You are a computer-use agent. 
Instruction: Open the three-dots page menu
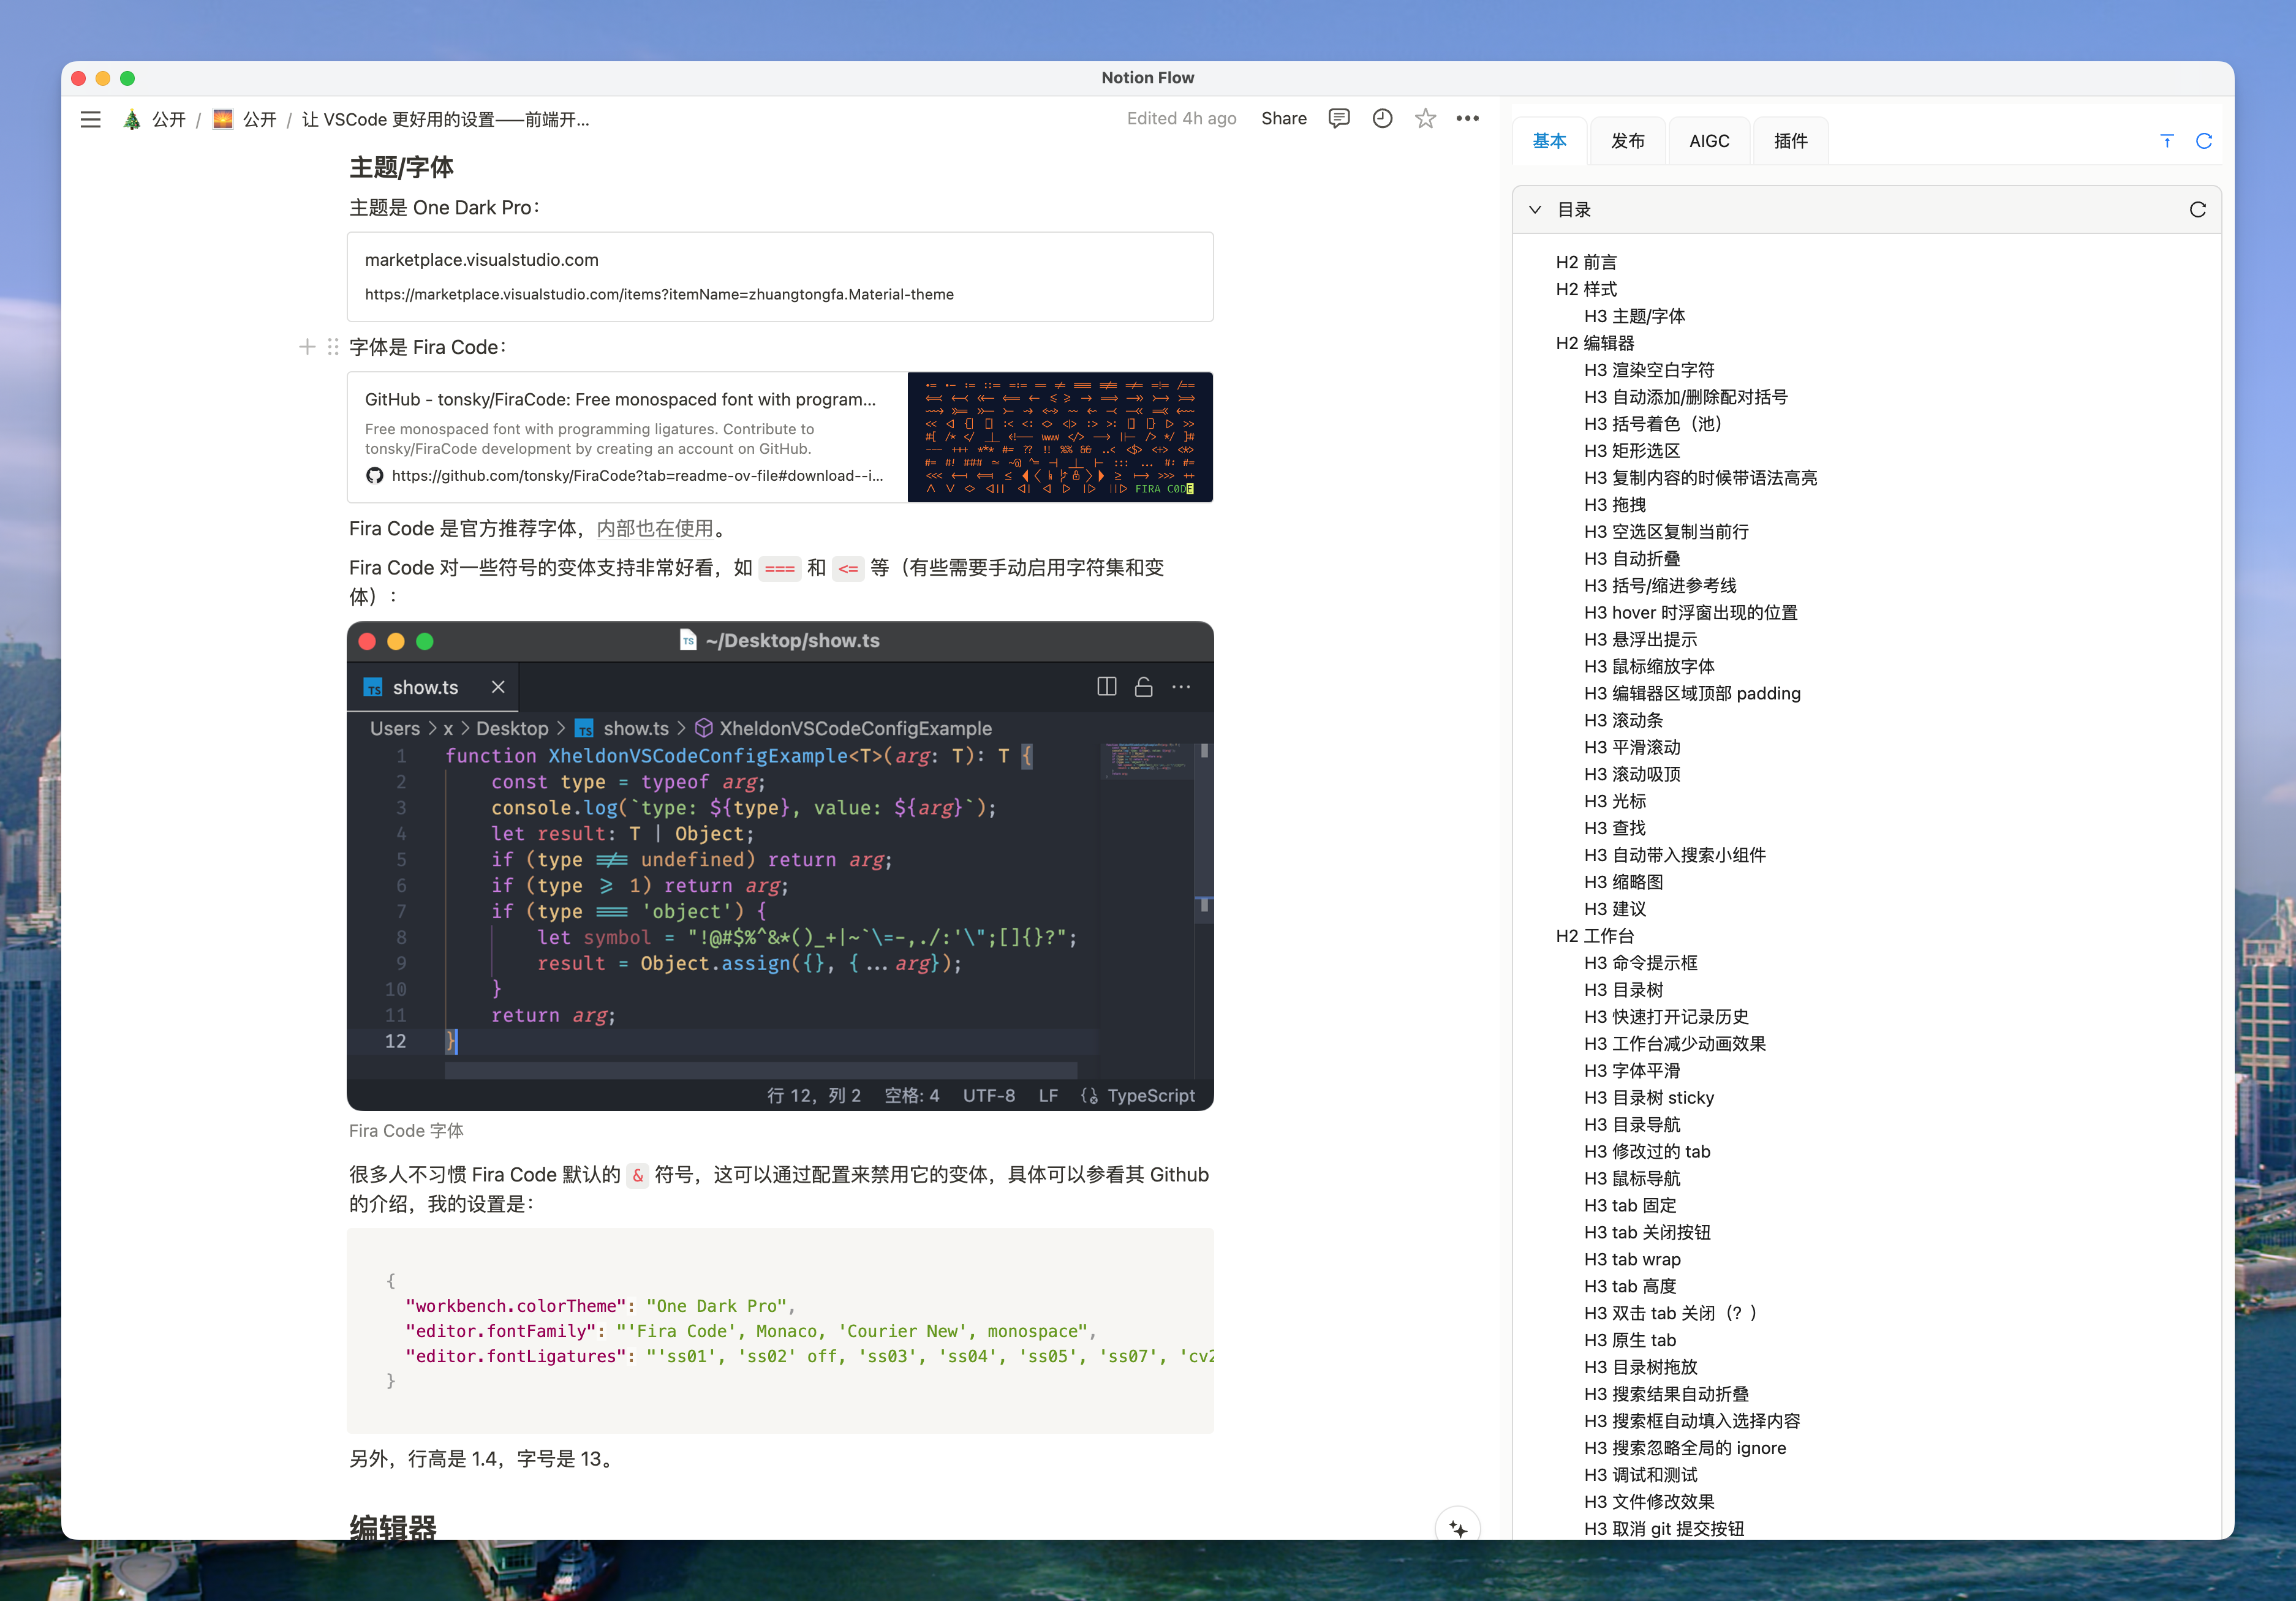coord(1467,118)
